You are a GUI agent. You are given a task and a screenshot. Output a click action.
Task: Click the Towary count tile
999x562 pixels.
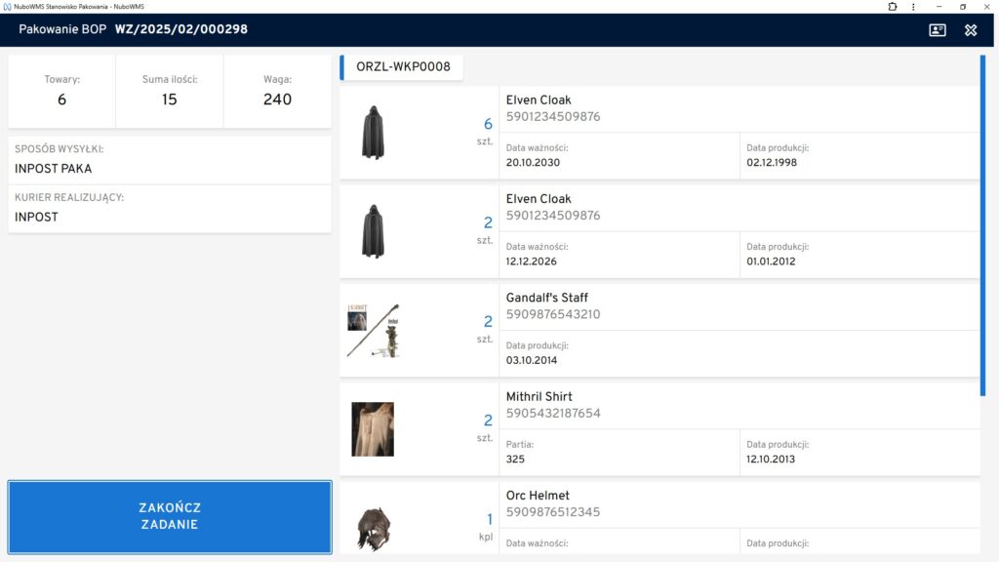[62, 92]
